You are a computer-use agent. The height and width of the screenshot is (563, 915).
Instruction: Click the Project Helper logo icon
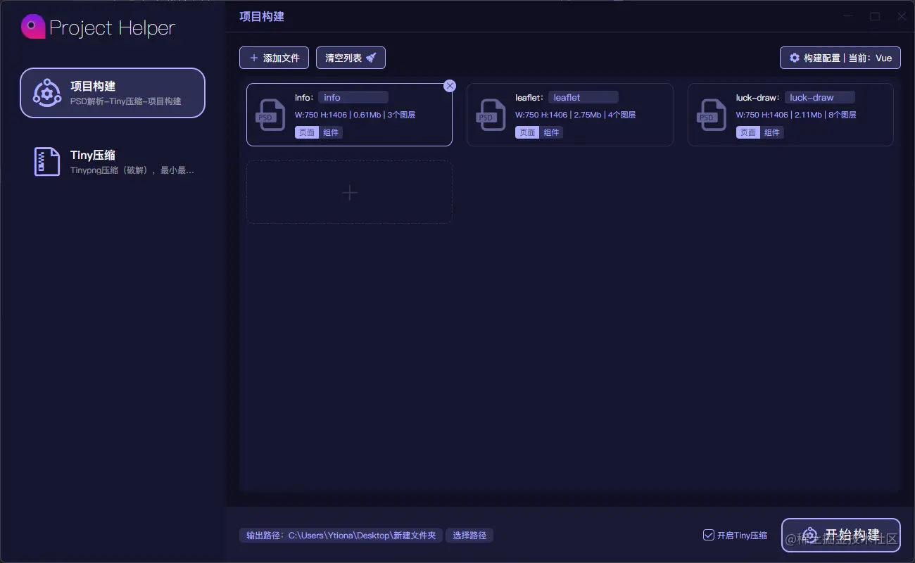33,27
